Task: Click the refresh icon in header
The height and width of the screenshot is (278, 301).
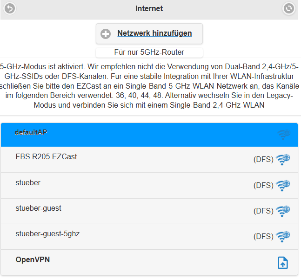Action: [x=288, y=8]
